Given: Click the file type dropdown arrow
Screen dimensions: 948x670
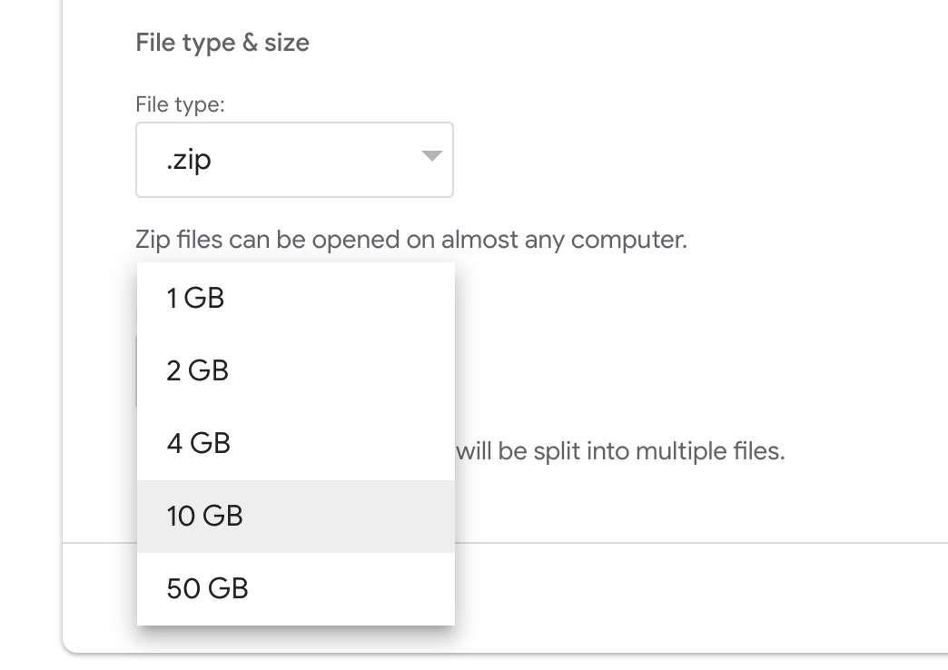Looking at the screenshot, I should click(x=431, y=157).
